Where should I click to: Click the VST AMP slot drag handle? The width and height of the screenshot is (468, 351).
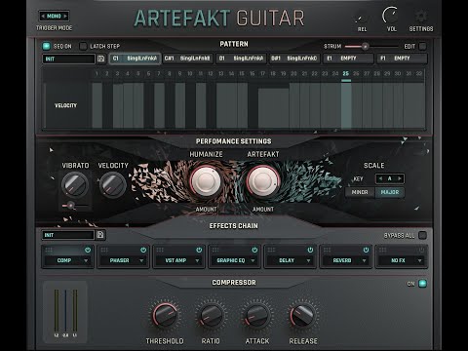pyautogui.click(x=160, y=250)
